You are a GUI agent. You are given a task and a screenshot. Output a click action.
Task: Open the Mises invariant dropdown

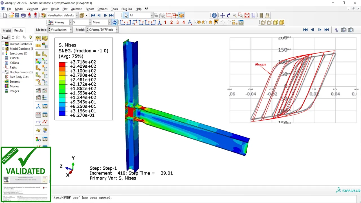pos(109,22)
